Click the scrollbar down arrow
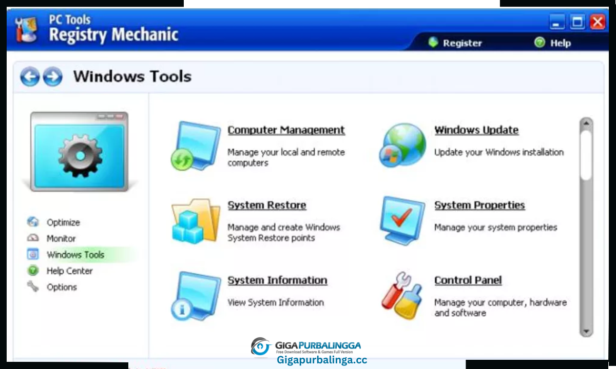Screen dimensions: 616x369 [586, 331]
